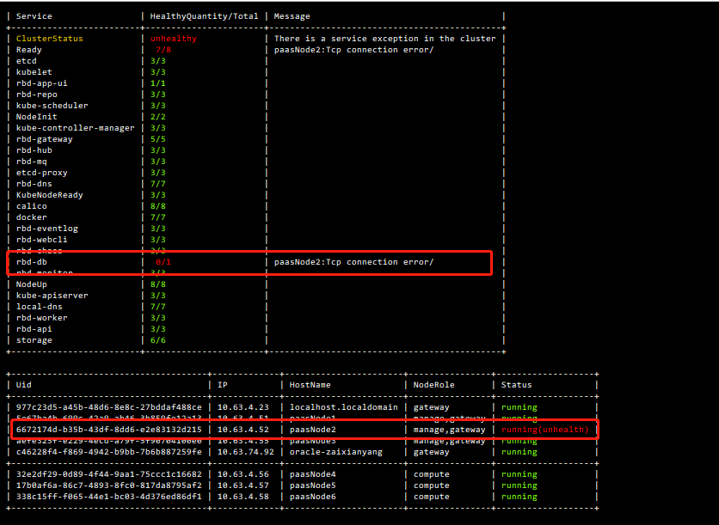Viewport: 719px width, 525px height.
Task: Select the storage service name
Action: coord(34,340)
